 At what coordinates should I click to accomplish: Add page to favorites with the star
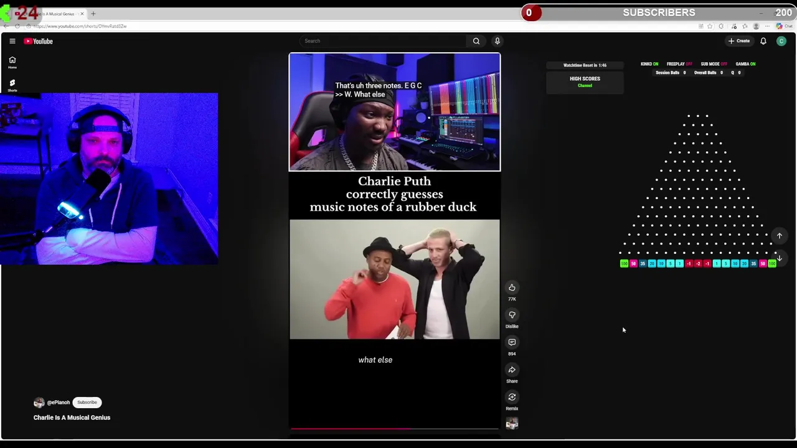(x=710, y=26)
